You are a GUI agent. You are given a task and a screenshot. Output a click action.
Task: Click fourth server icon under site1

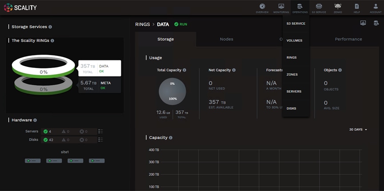pyautogui.click(x=97, y=161)
